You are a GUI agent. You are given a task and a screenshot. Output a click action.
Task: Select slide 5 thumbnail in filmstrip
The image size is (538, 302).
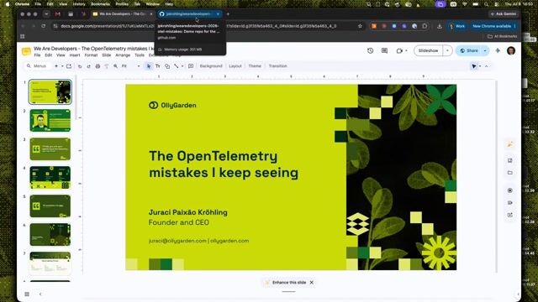pyautogui.click(x=50, y=206)
